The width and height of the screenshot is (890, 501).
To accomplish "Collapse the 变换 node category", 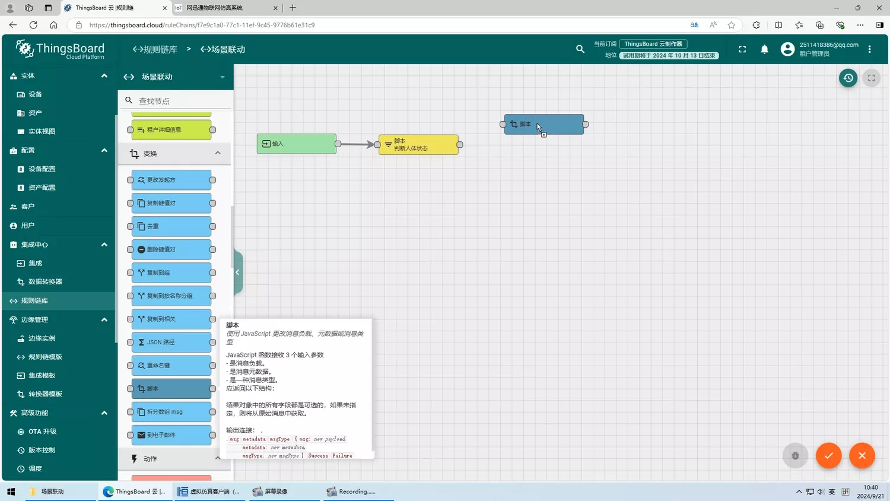I will [218, 153].
